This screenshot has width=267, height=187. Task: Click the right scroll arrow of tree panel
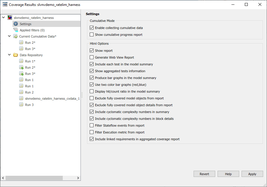78,178
